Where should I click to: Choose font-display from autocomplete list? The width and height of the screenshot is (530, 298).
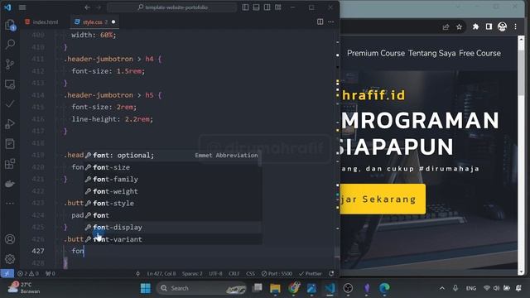click(x=172, y=227)
